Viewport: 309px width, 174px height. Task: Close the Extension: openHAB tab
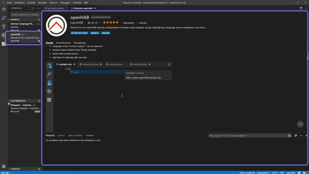95,8
